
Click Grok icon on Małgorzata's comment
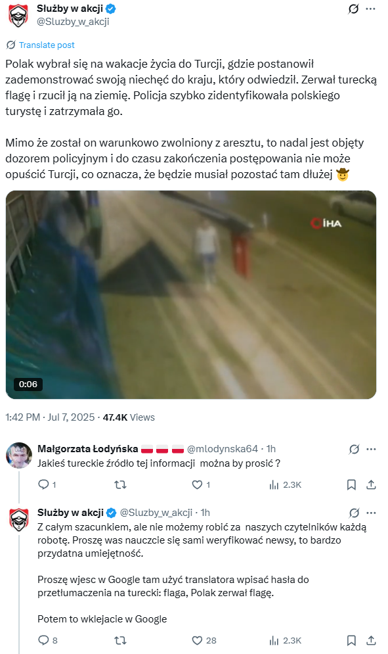pyautogui.click(x=355, y=449)
